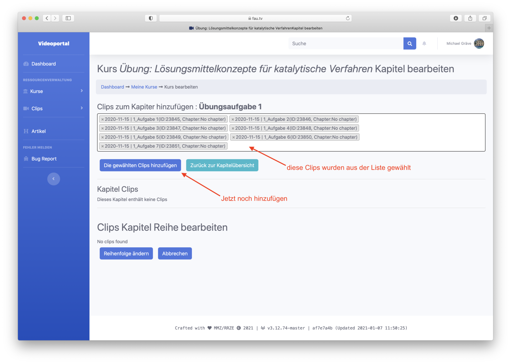
Task: Remove the 1_Aufgabe 7 clip tag
Action: pyautogui.click(x=102, y=146)
